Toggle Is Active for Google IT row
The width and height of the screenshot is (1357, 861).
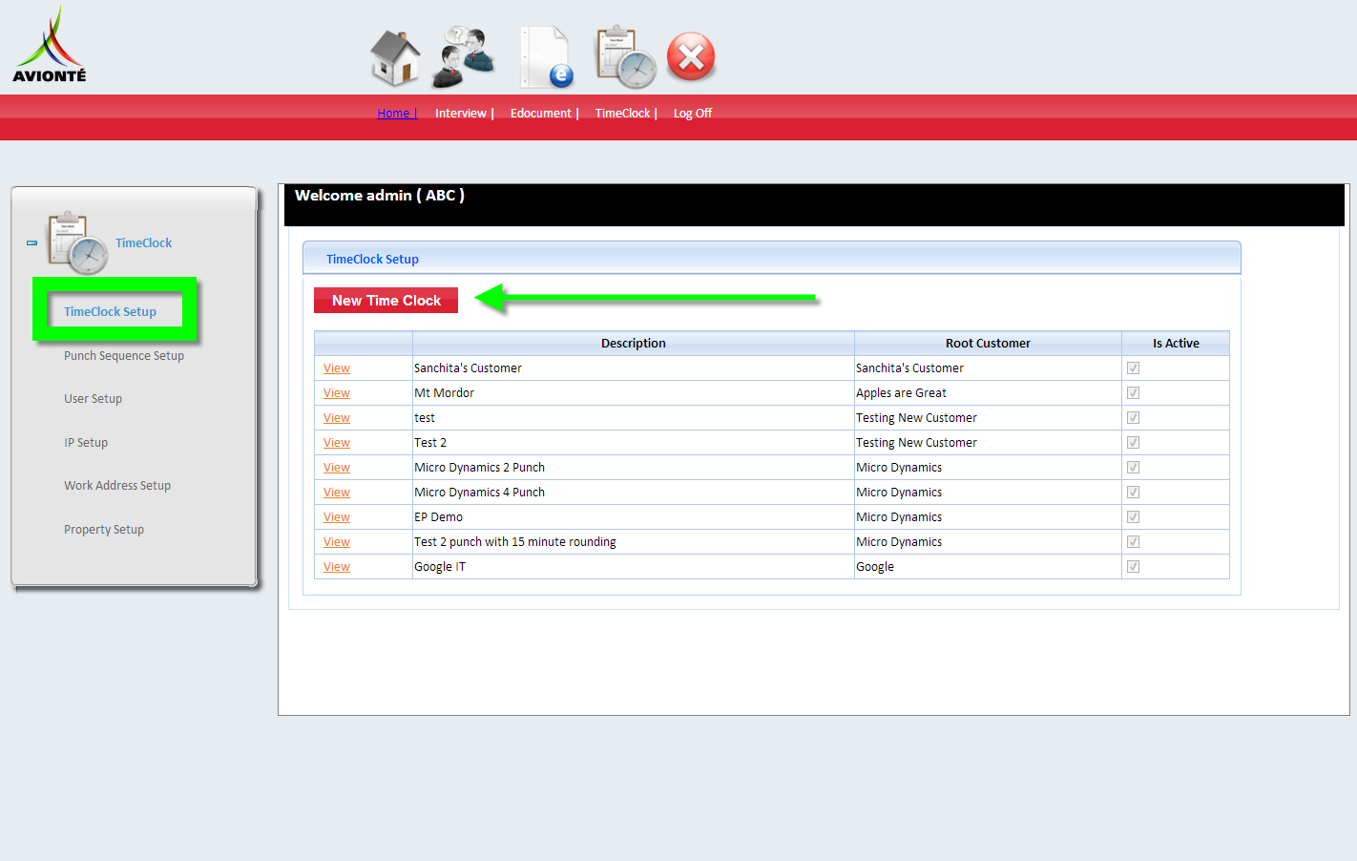click(1133, 567)
